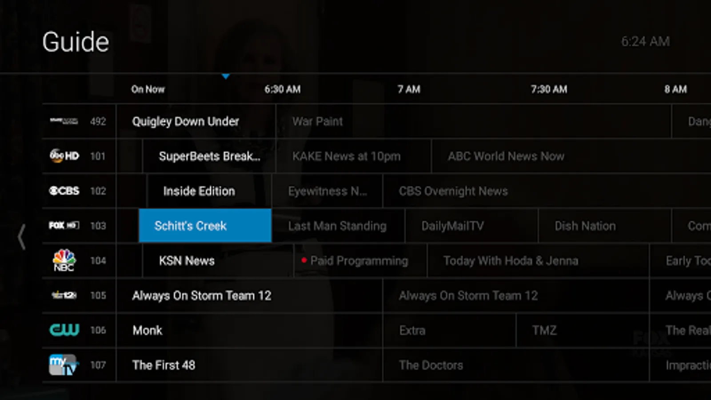Select Early Today program cell
The height and width of the screenshot is (400, 711).
[x=680, y=260]
